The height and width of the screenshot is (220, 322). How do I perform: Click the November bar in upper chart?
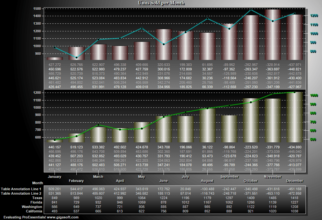point(273,35)
